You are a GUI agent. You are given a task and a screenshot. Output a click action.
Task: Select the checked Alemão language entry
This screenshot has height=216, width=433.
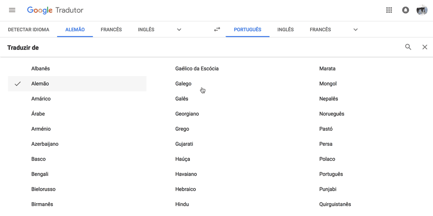[x=77, y=84]
